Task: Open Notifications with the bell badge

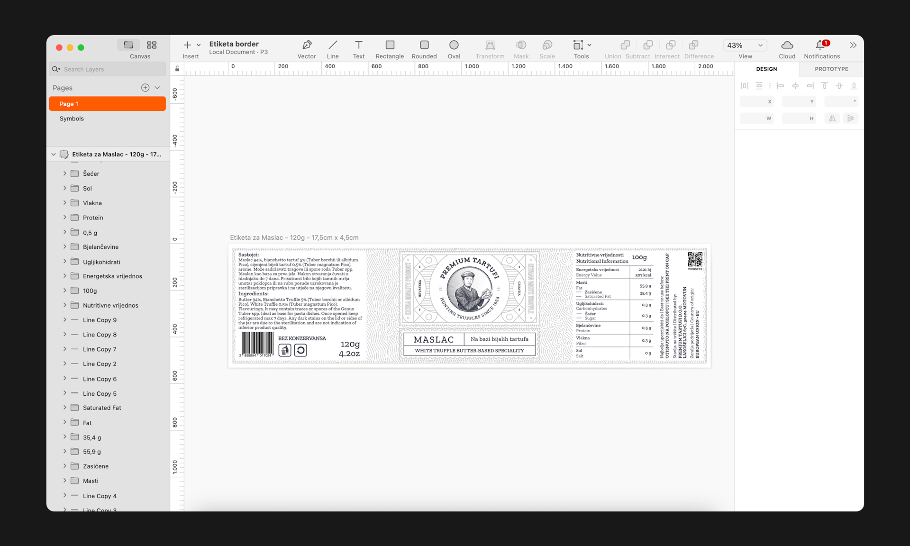Action: coord(820,45)
